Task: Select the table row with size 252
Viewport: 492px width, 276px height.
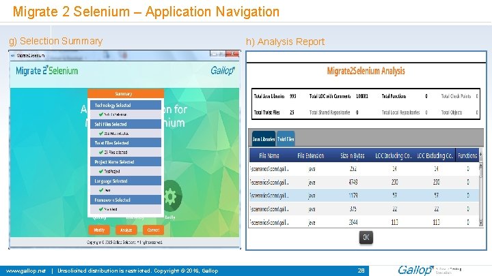Action: click(x=364, y=169)
